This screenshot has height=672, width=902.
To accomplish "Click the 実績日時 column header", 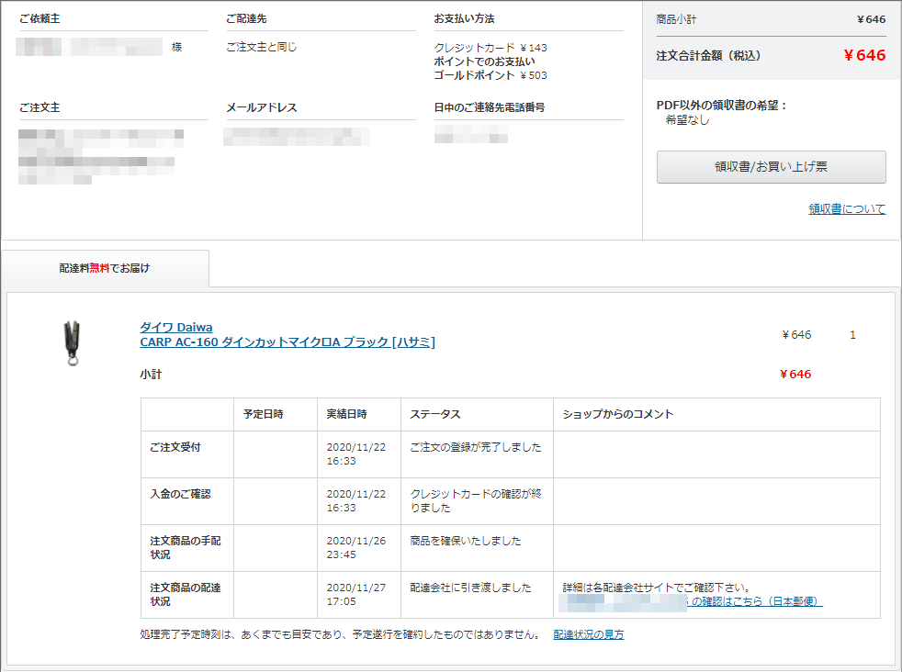I will (x=346, y=414).
